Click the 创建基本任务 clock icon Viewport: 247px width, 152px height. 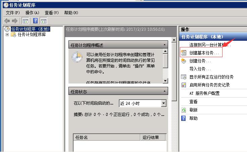click(184, 53)
